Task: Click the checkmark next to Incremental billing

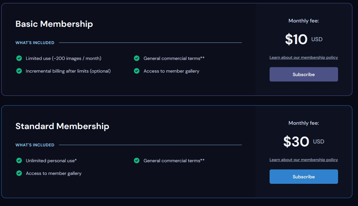Action: click(x=19, y=71)
